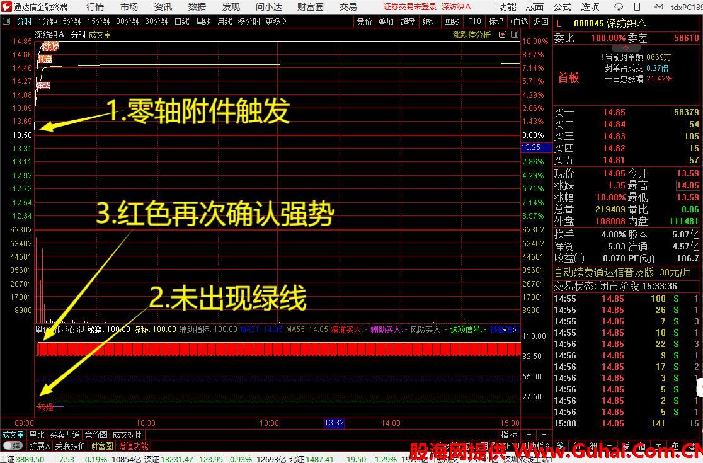Viewport: 703px width, 463px height.
Task: Click the red TDX logo icon
Action: 6,7
